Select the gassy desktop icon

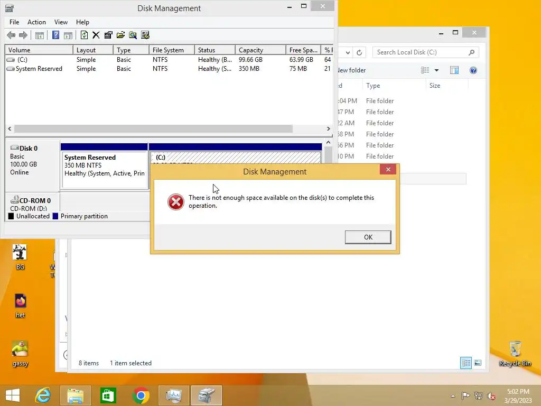pos(20,354)
